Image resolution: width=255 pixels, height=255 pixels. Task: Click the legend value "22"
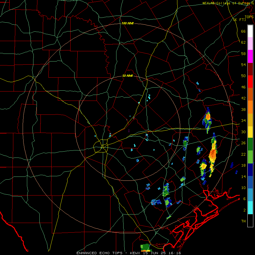(243, 154)
